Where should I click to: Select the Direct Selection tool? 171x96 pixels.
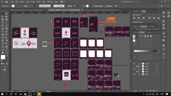[7, 14]
